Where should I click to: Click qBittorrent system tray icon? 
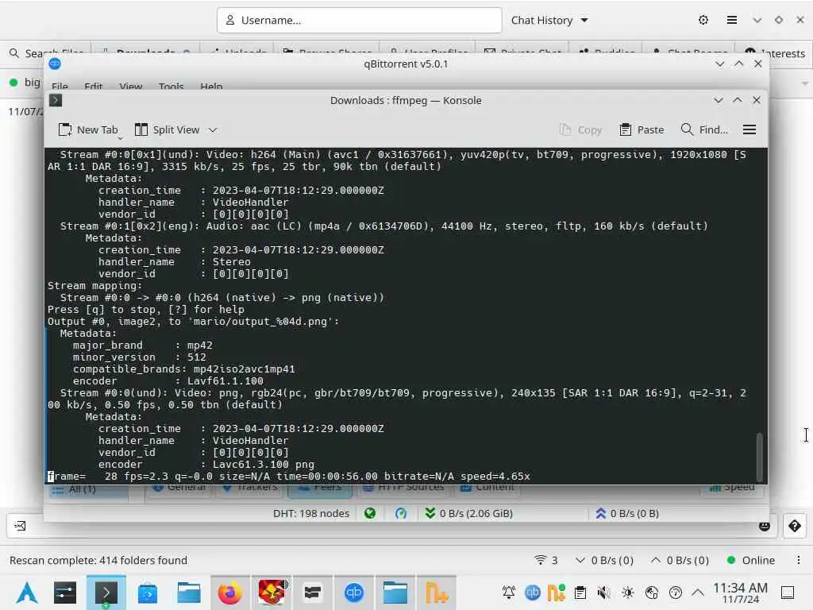(x=533, y=593)
